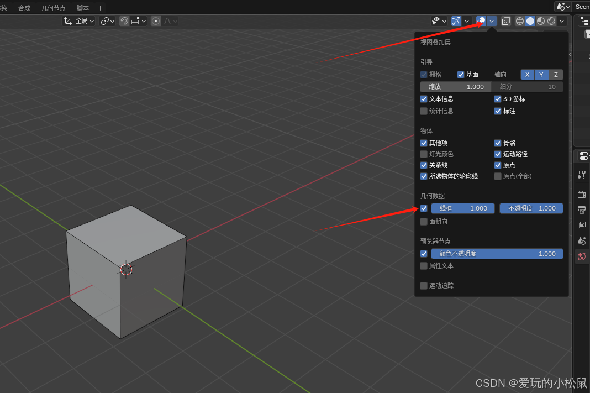Switch to 合成 workspace tab
590x393 pixels.
point(24,8)
